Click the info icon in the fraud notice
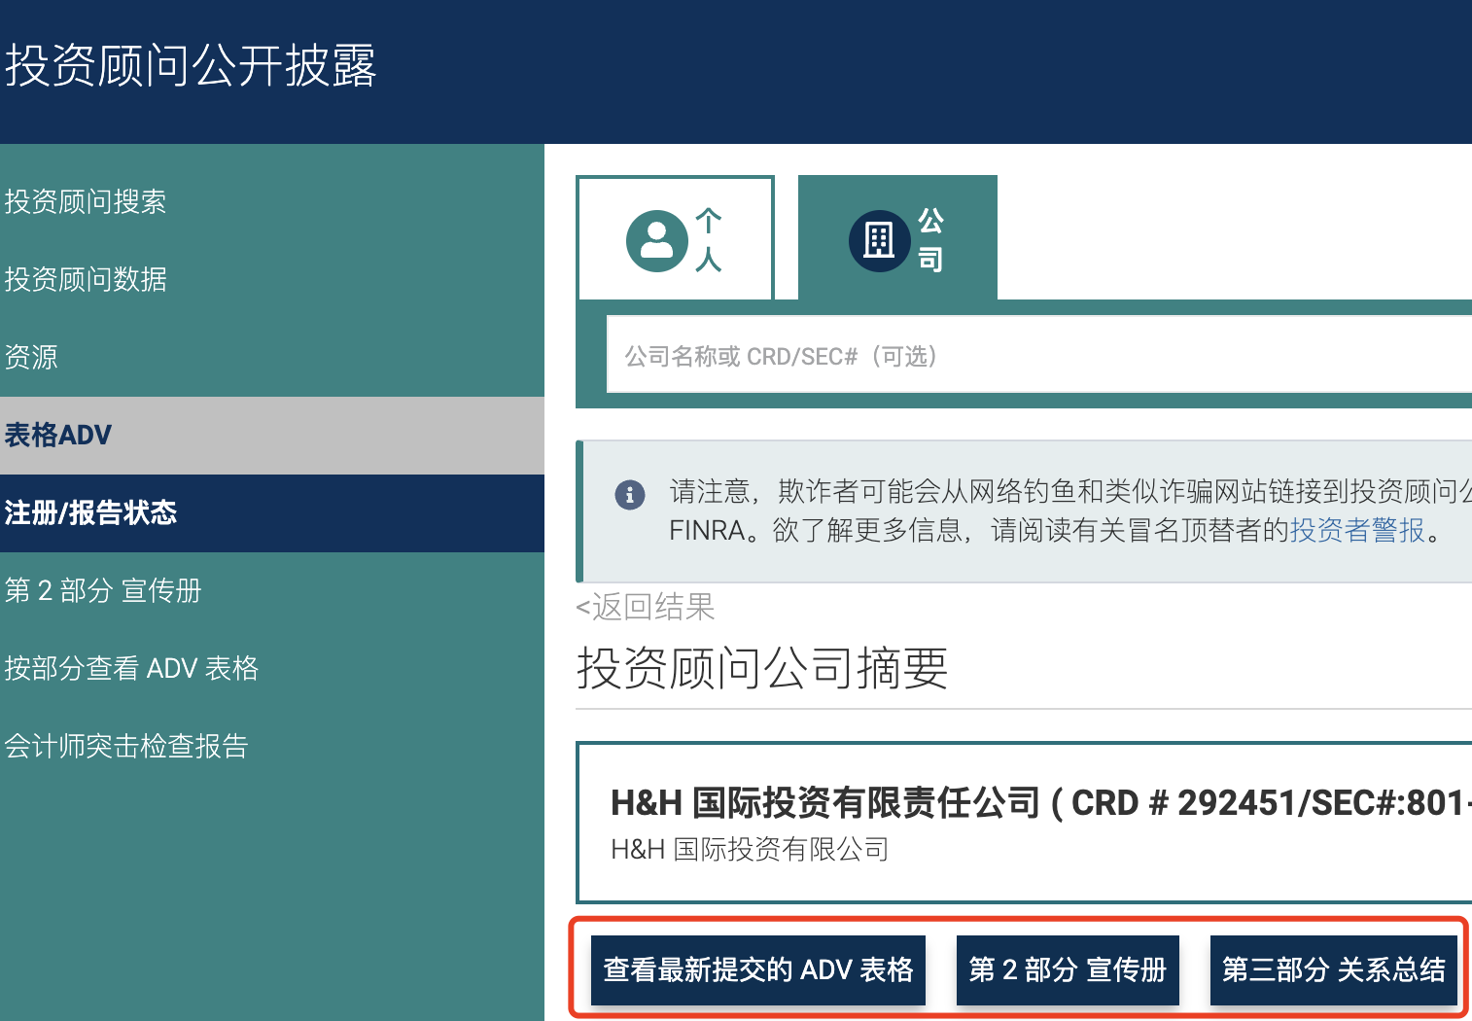Image resolution: width=1472 pixels, height=1021 pixels. click(x=630, y=494)
